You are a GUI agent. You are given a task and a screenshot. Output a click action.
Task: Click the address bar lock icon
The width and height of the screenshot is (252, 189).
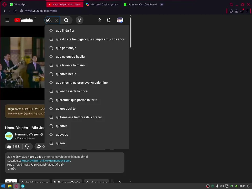(21, 11)
